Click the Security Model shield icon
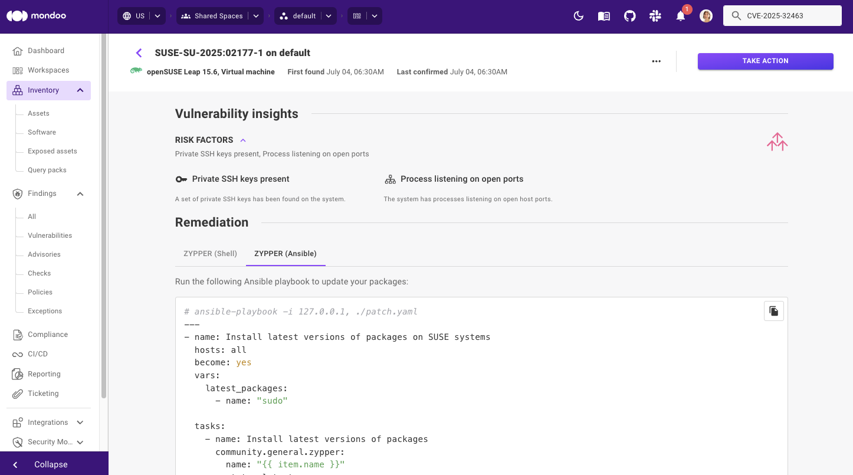The width and height of the screenshot is (853, 475). [x=18, y=442]
